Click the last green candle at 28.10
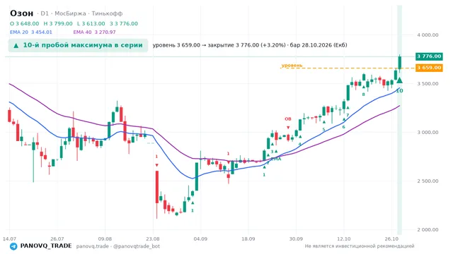Viewport: 453px width, 254px height. click(400, 62)
